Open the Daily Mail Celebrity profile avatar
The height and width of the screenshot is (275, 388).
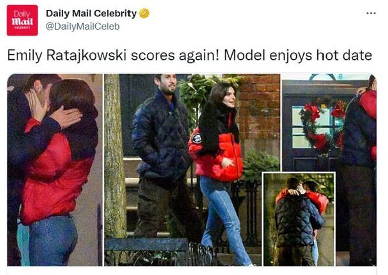click(22, 20)
